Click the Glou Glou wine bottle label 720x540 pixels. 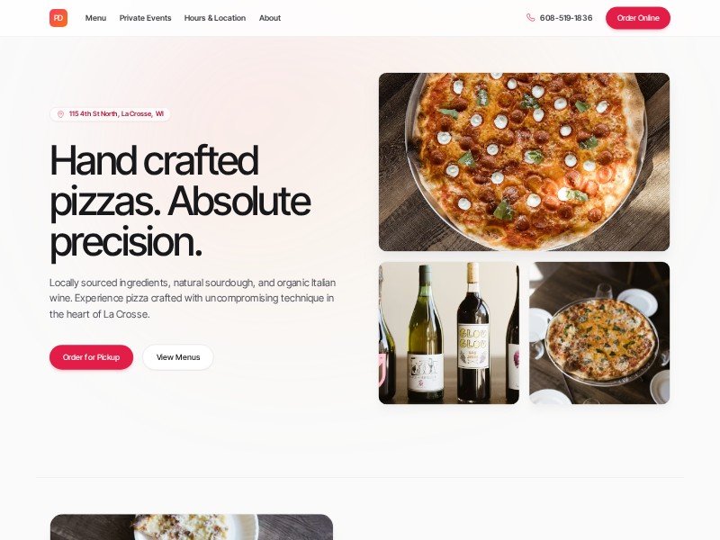coord(473,346)
